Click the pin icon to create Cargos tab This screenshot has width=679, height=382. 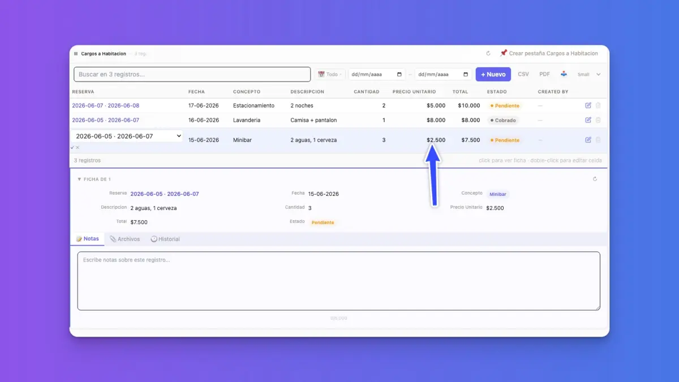tap(503, 53)
